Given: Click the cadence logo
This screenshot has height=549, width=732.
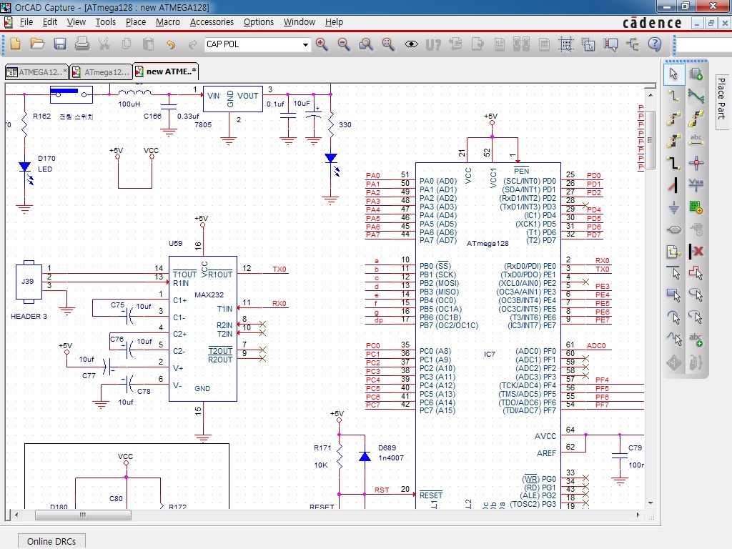Looking at the screenshot, I should (652, 23).
